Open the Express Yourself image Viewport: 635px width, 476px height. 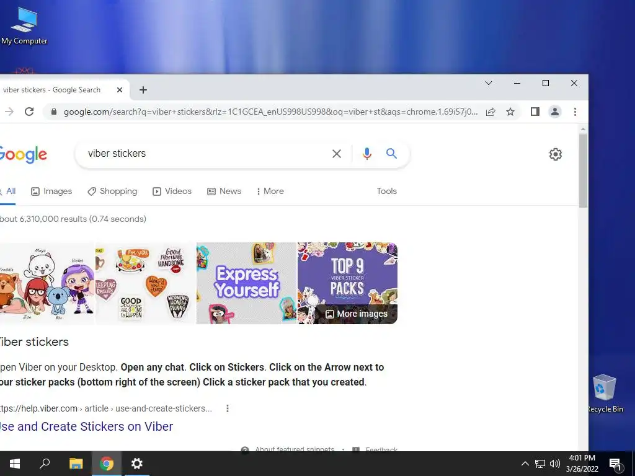(246, 283)
